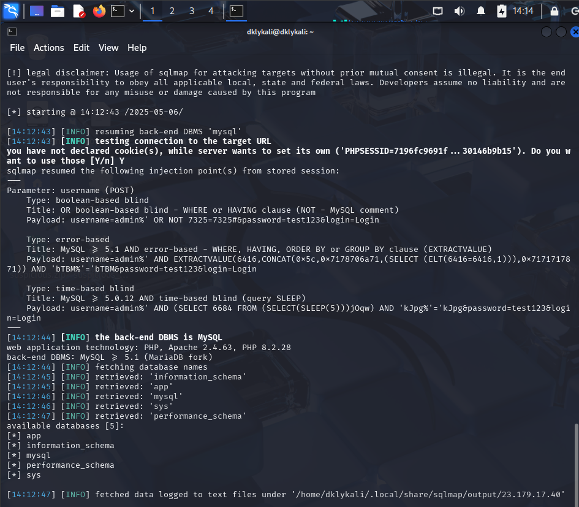Switch to workspace 1
The height and width of the screenshot is (507, 579).
click(153, 11)
